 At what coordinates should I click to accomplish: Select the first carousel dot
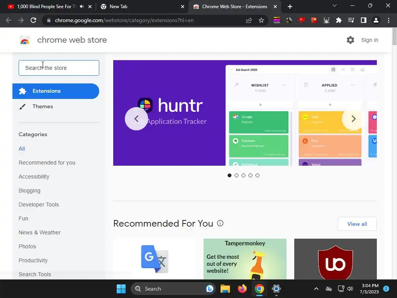(x=230, y=175)
